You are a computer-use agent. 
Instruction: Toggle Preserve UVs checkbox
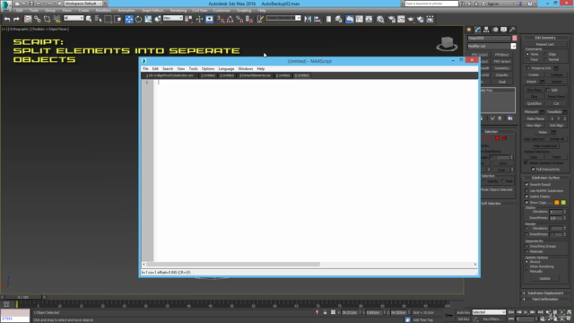528,68
